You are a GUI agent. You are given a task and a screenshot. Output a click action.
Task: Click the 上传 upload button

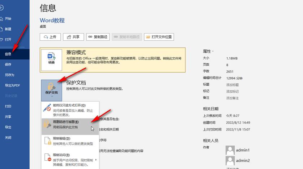point(50,37)
